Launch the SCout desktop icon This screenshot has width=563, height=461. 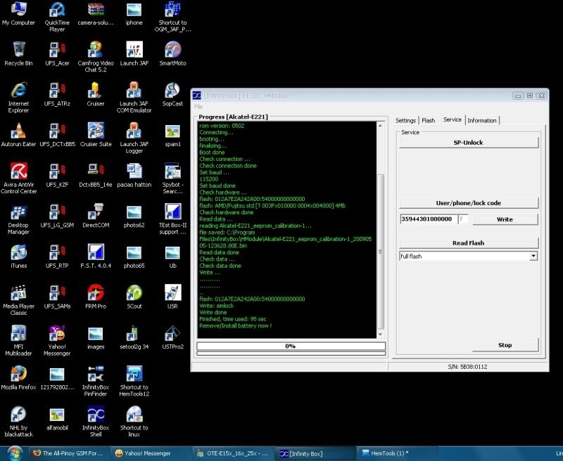(x=134, y=292)
